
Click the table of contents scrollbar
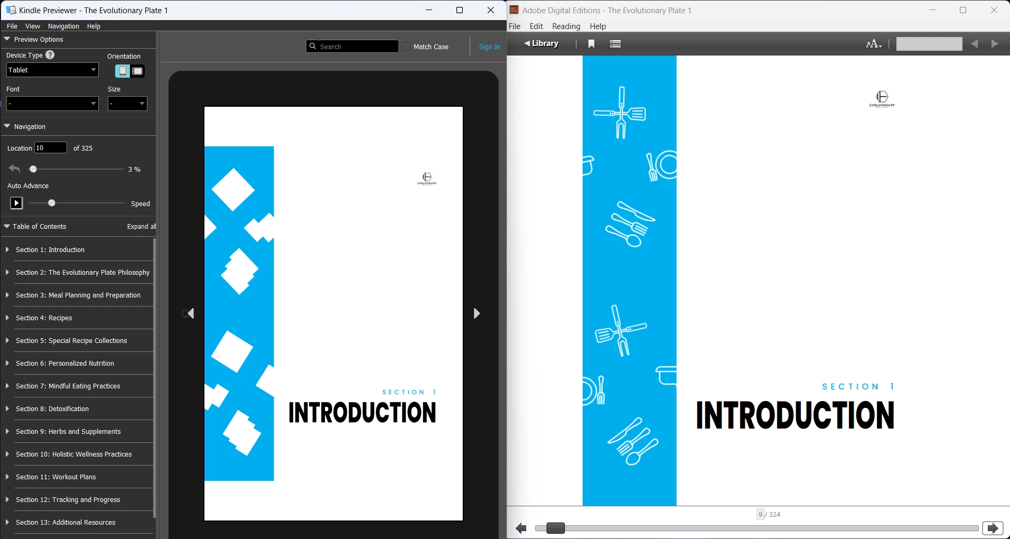pyautogui.click(x=154, y=378)
